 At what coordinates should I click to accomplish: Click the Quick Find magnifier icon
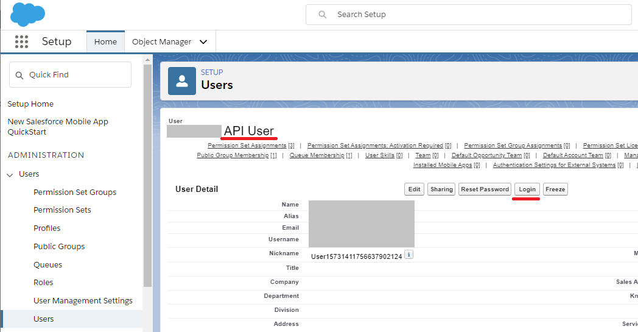click(x=19, y=75)
